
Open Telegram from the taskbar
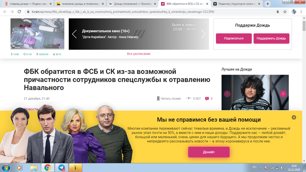[62, 168]
